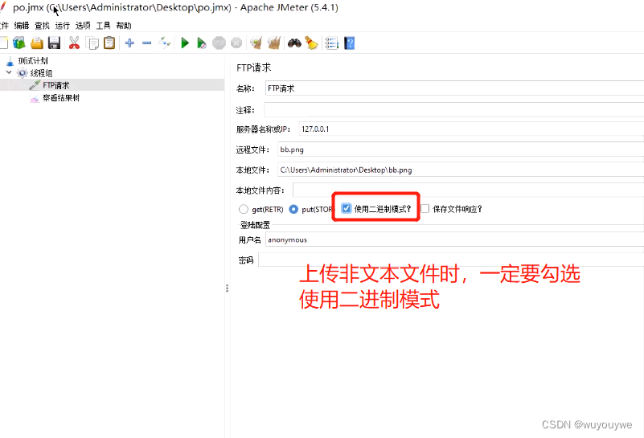Image resolution: width=644 pixels, height=438 pixels.
Task: Reset search with the yellow broom icon
Action: pos(311,43)
